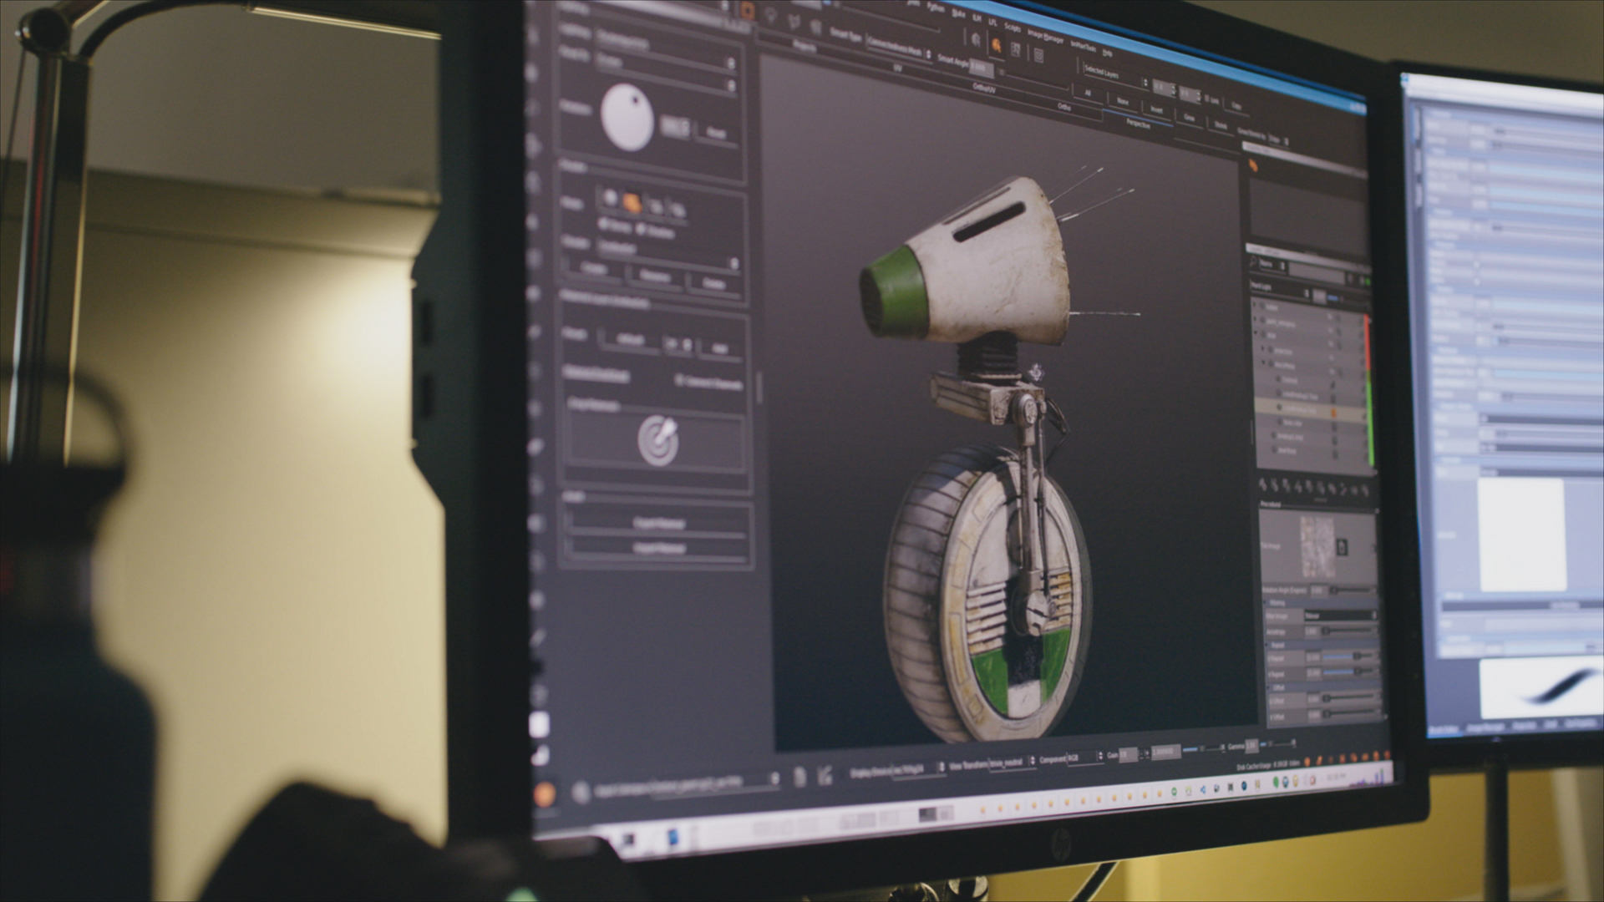Click the orange highlighted selection mode icon
This screenshot has height=902, width=1604.
632,201
